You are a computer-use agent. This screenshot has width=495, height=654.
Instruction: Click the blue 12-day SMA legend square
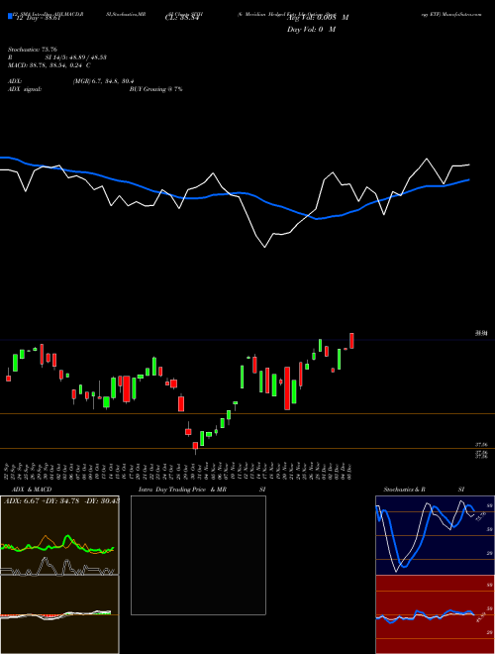(x=11, y=16)
